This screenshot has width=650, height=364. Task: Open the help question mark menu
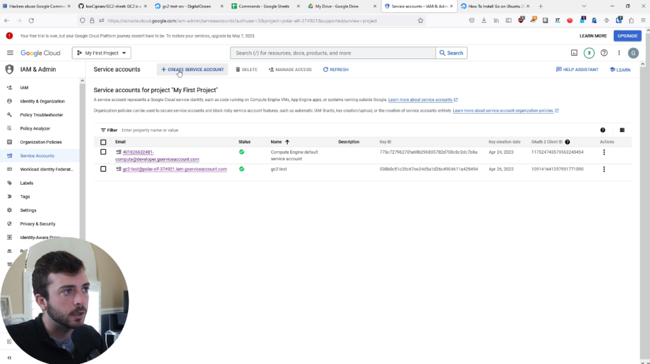pyautogui.click(x=604, y=53)
